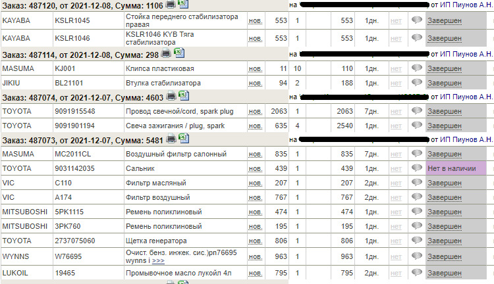Click Завершен status for KJ001 клипса

444,68
